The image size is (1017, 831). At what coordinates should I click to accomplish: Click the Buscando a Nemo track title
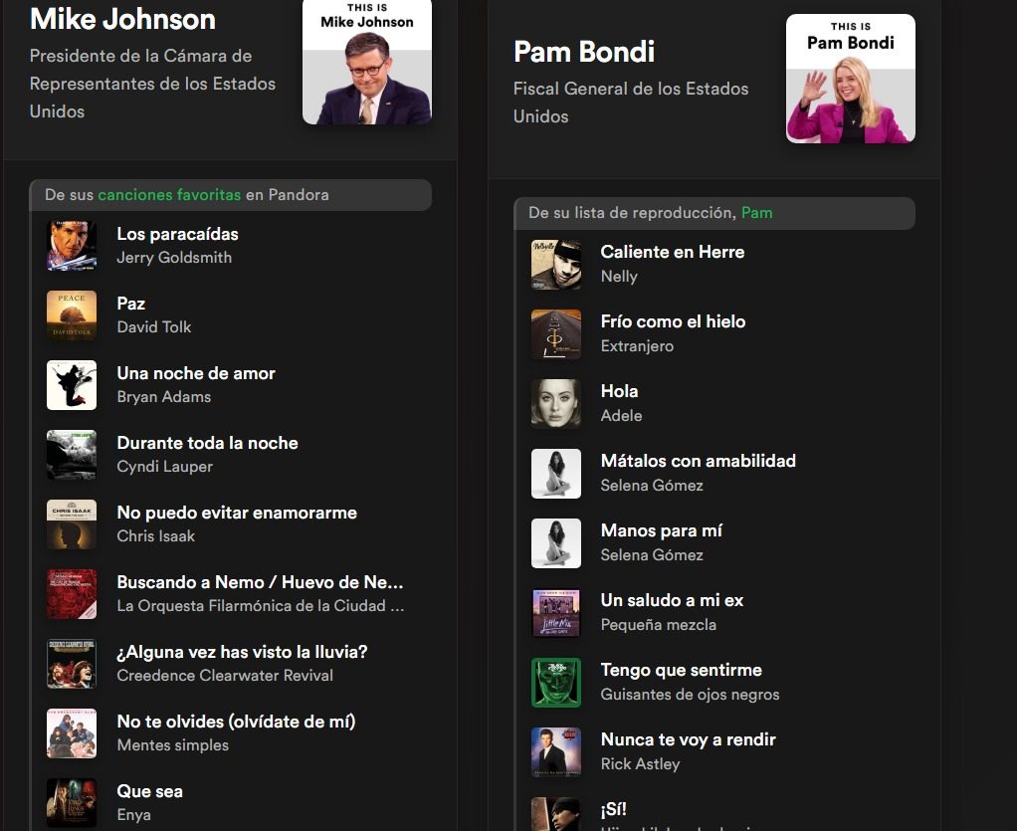pos(260,582)
